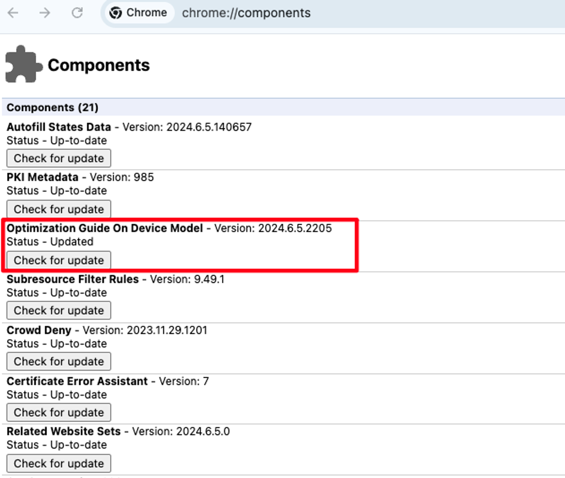Check for update on Certificate Error Assistant
The height and width of the screenshot is (478, 565).
coord(58,412)
